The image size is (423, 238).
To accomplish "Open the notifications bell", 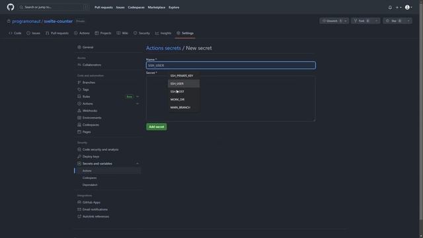I will [x=390, y=7].
